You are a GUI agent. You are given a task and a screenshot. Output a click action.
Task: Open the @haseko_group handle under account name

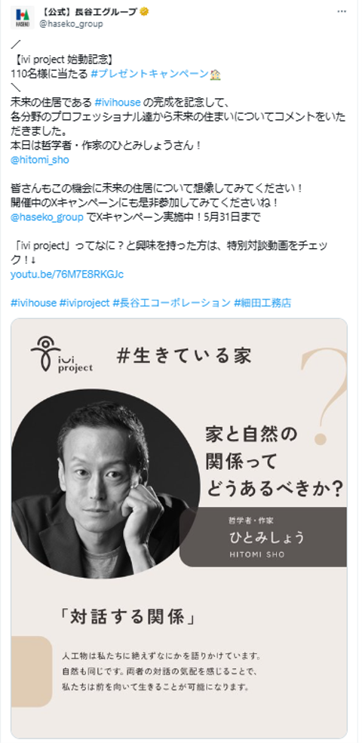(x=71, y=23)
